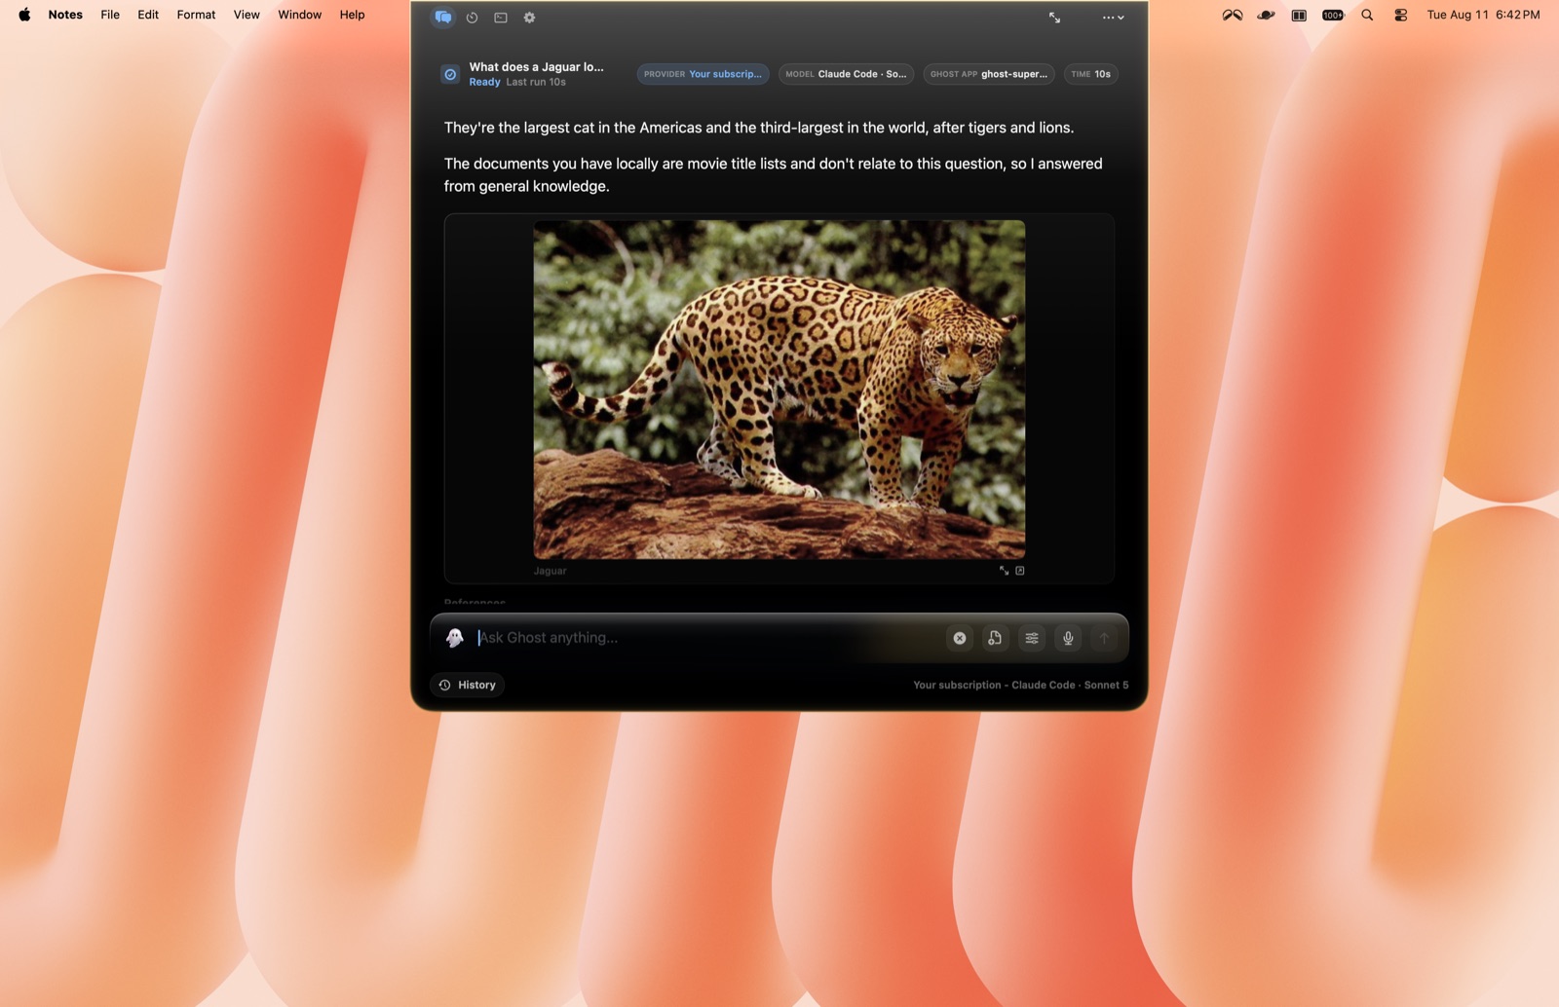
Task: Click the date and time in menu bar
Action: (1483, 15)
